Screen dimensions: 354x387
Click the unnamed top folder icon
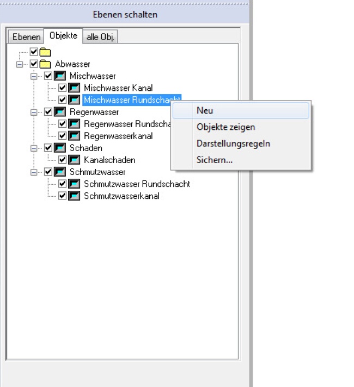tap(45, 52)
